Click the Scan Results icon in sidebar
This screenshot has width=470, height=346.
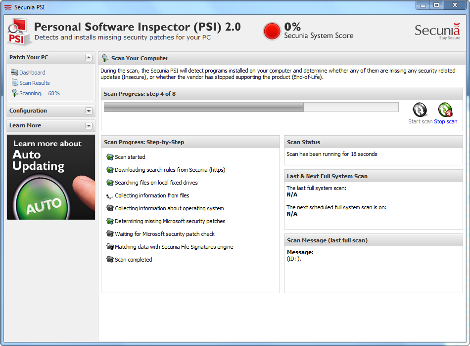[x=14, y=83]
